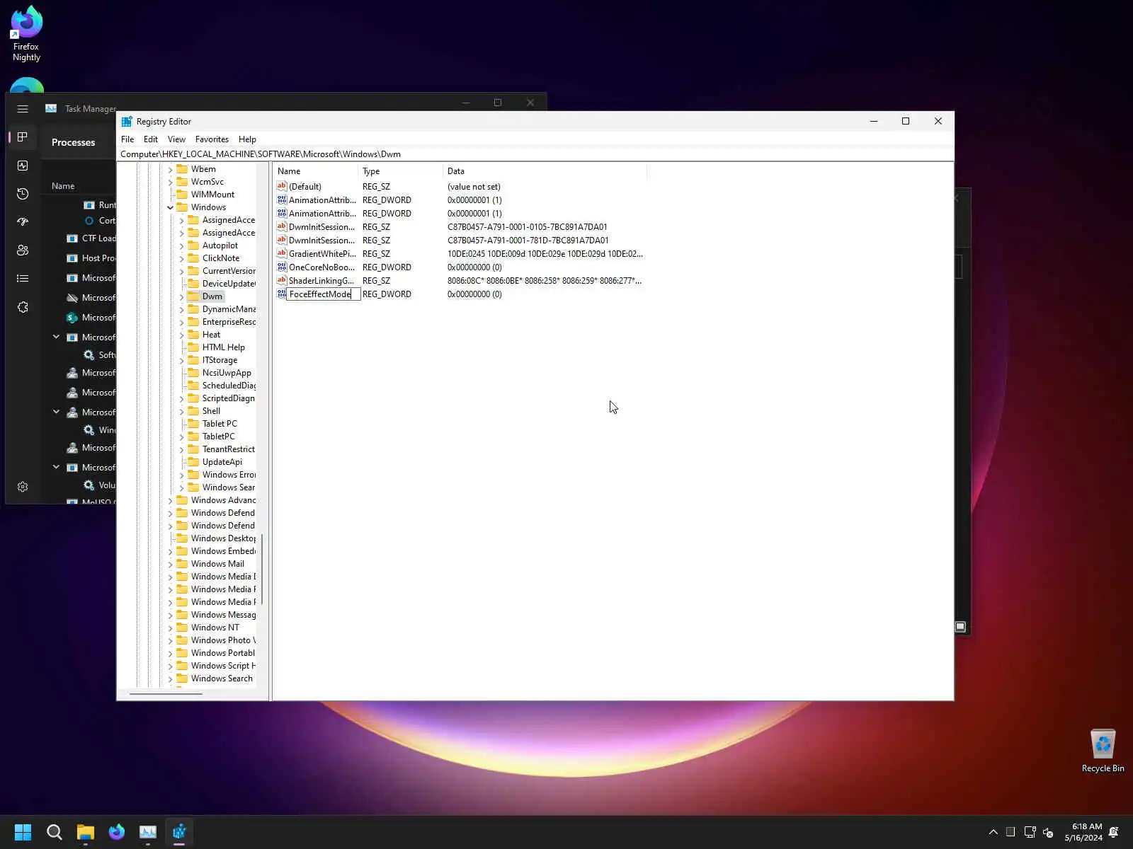This screenshot has width=1133, height=849.
Task: Click the GradientWhitePi... value icon
Action: 281,253
